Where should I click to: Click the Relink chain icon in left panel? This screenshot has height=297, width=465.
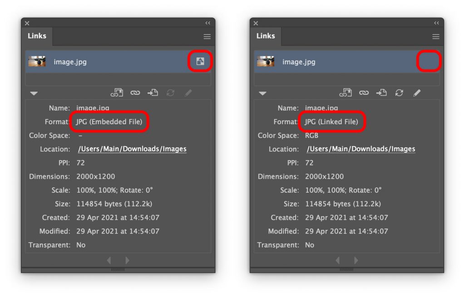135,93
